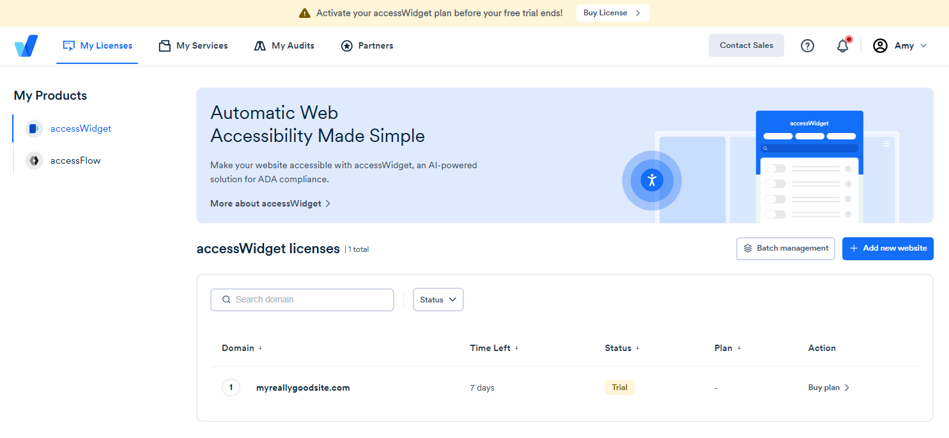Click Buy plan for myreallygoodsite.com

[x=829, y=387]
